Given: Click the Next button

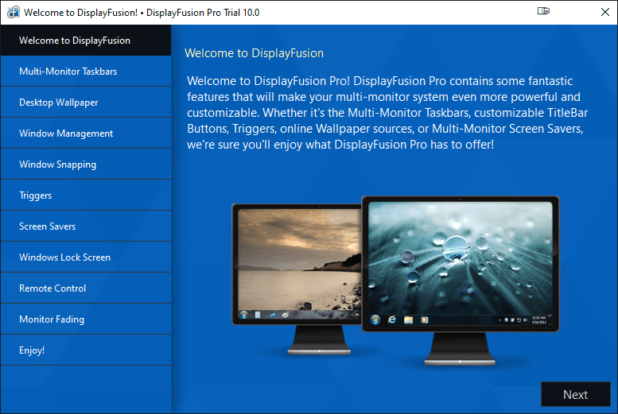Looking at the screenshot, I should pyautogui.click(x=575, y=394).
